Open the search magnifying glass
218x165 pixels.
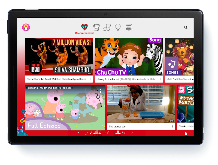(186, 27)
